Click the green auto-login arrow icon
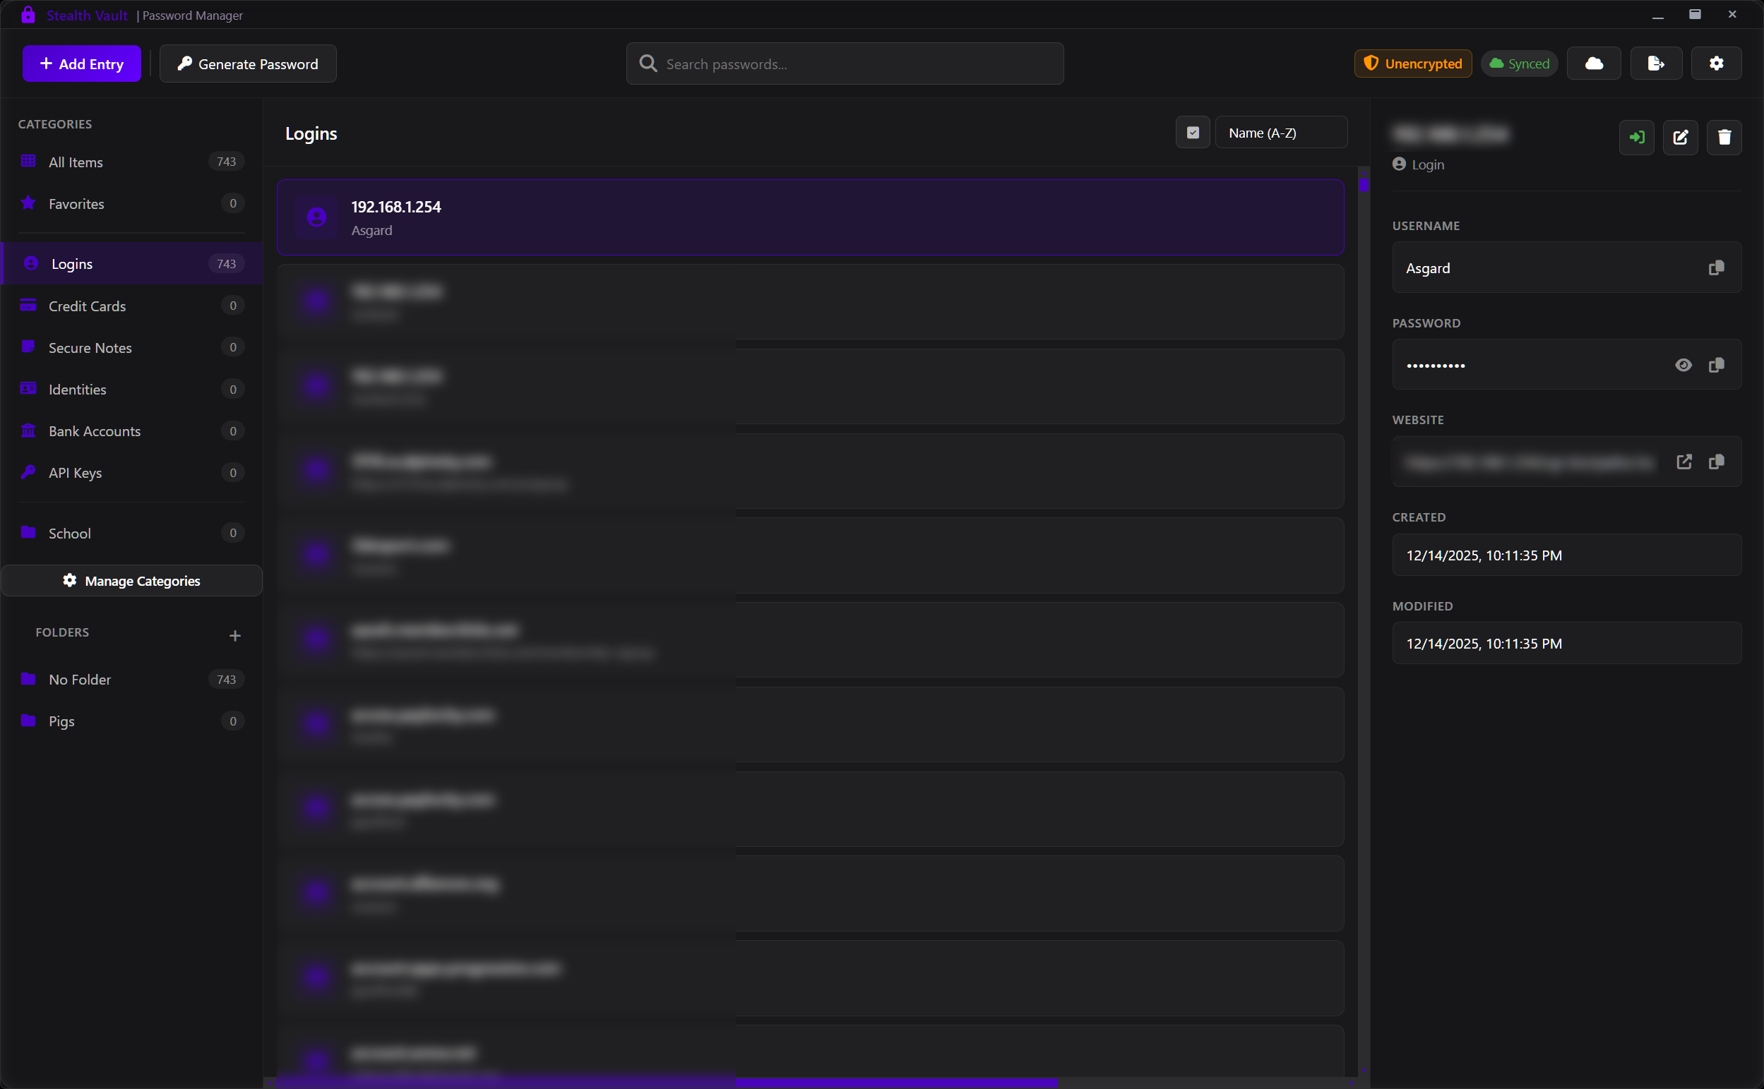The image size is (1764, 1089). 1636,138
